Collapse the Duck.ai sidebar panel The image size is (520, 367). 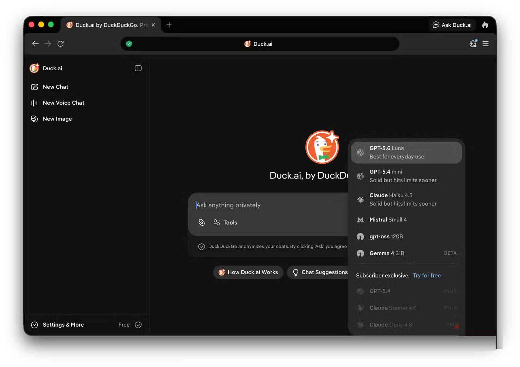pyautogui.click(x=138, y=68)
